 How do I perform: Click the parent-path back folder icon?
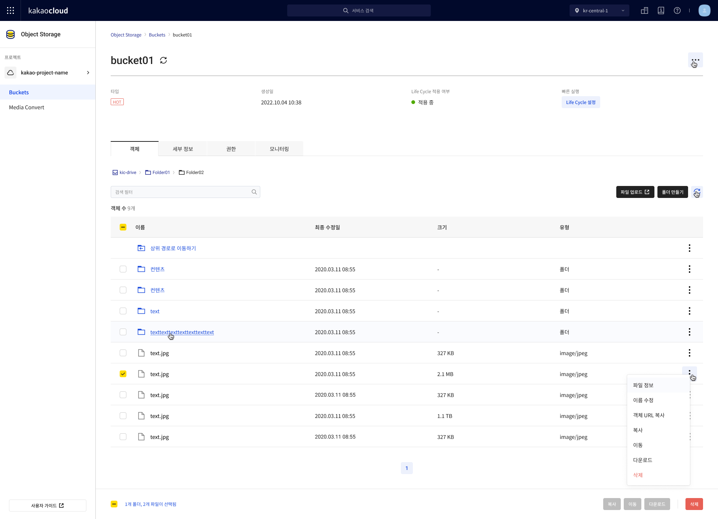(141, 248)
